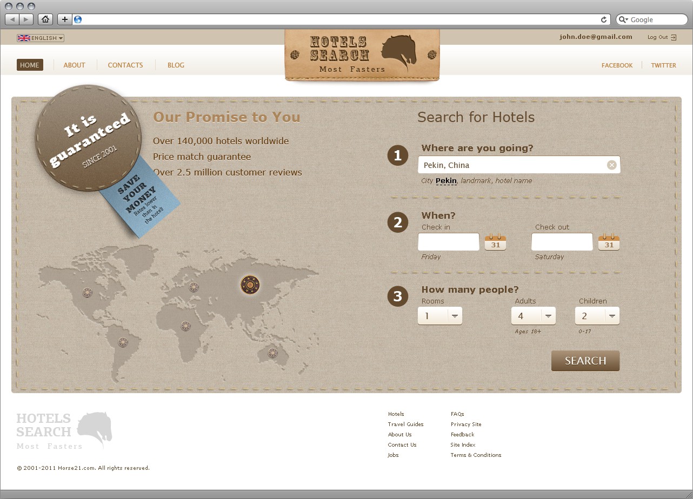Expand the Adults dropdown
This screenshot has width=693, height=499.
click(x=534, y=316)
